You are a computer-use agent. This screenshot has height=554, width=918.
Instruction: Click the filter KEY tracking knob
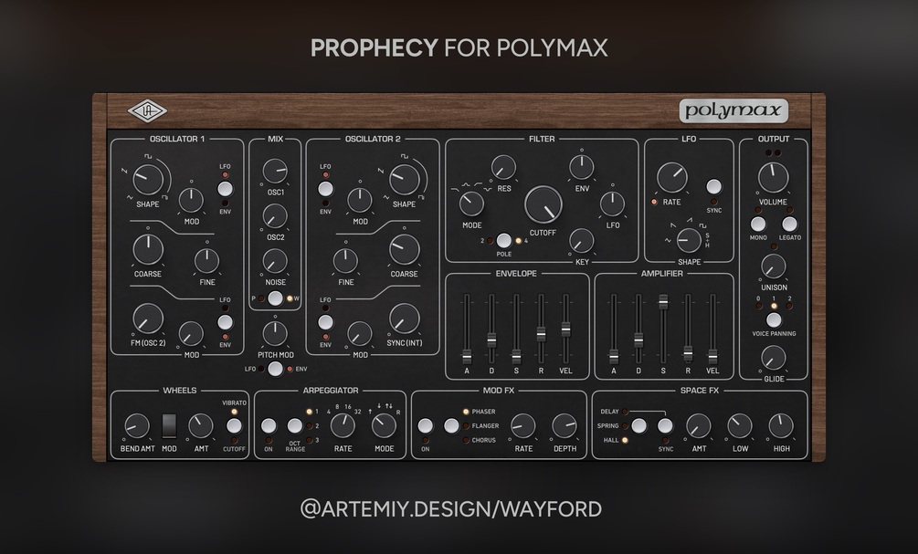click(x=581, y=240)
